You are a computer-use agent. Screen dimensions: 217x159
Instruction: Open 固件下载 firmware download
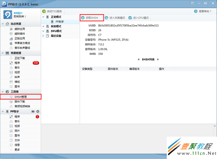(x=20, y=101)
